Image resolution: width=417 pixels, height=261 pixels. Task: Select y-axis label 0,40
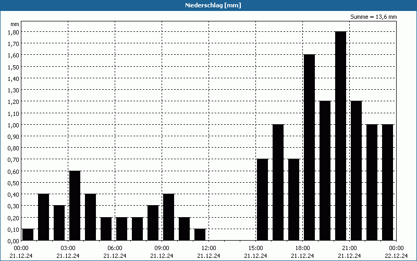tap(14, 194)
